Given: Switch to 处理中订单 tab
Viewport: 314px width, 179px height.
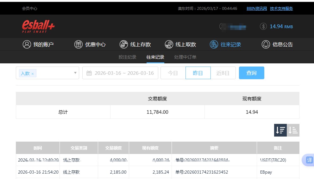Looking at the screenshot, I should (185, 57).
